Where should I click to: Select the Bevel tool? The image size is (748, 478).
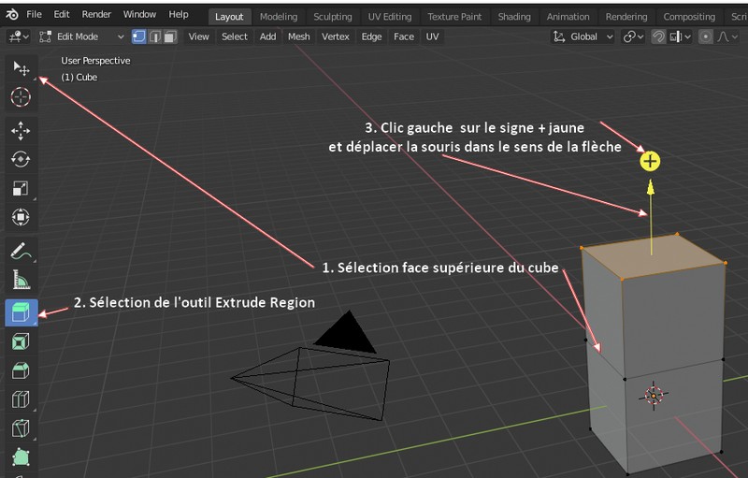point(21,370)
